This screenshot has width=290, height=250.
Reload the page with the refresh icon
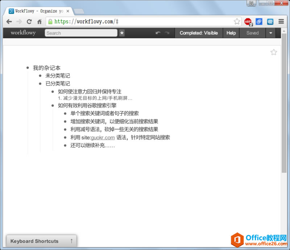pyautogui.click(x=29, y=22)
